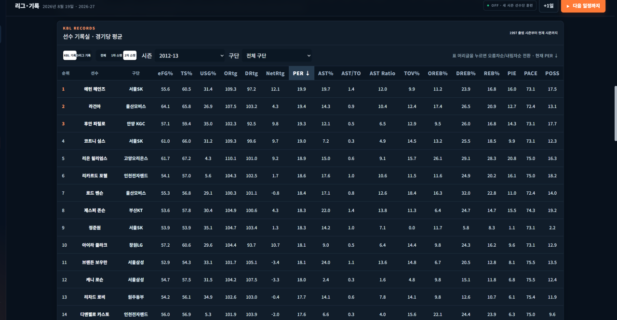Sort by the PACE column header
Viewport: 617px width, 320px height.
[531, 73]
